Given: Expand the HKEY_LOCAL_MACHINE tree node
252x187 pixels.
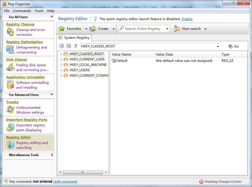Looking at the screenshot, I should tap(62, 65).
